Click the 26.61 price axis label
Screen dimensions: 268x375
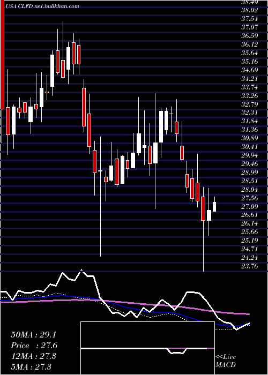[x=250, y=215]
